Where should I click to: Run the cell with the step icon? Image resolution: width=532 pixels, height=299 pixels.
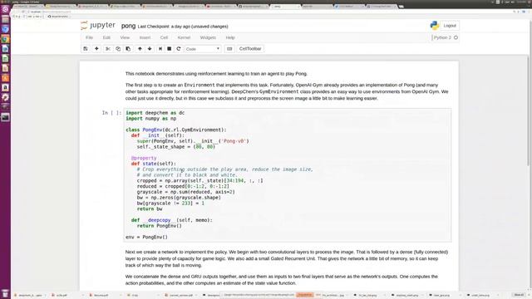[160, 49]
